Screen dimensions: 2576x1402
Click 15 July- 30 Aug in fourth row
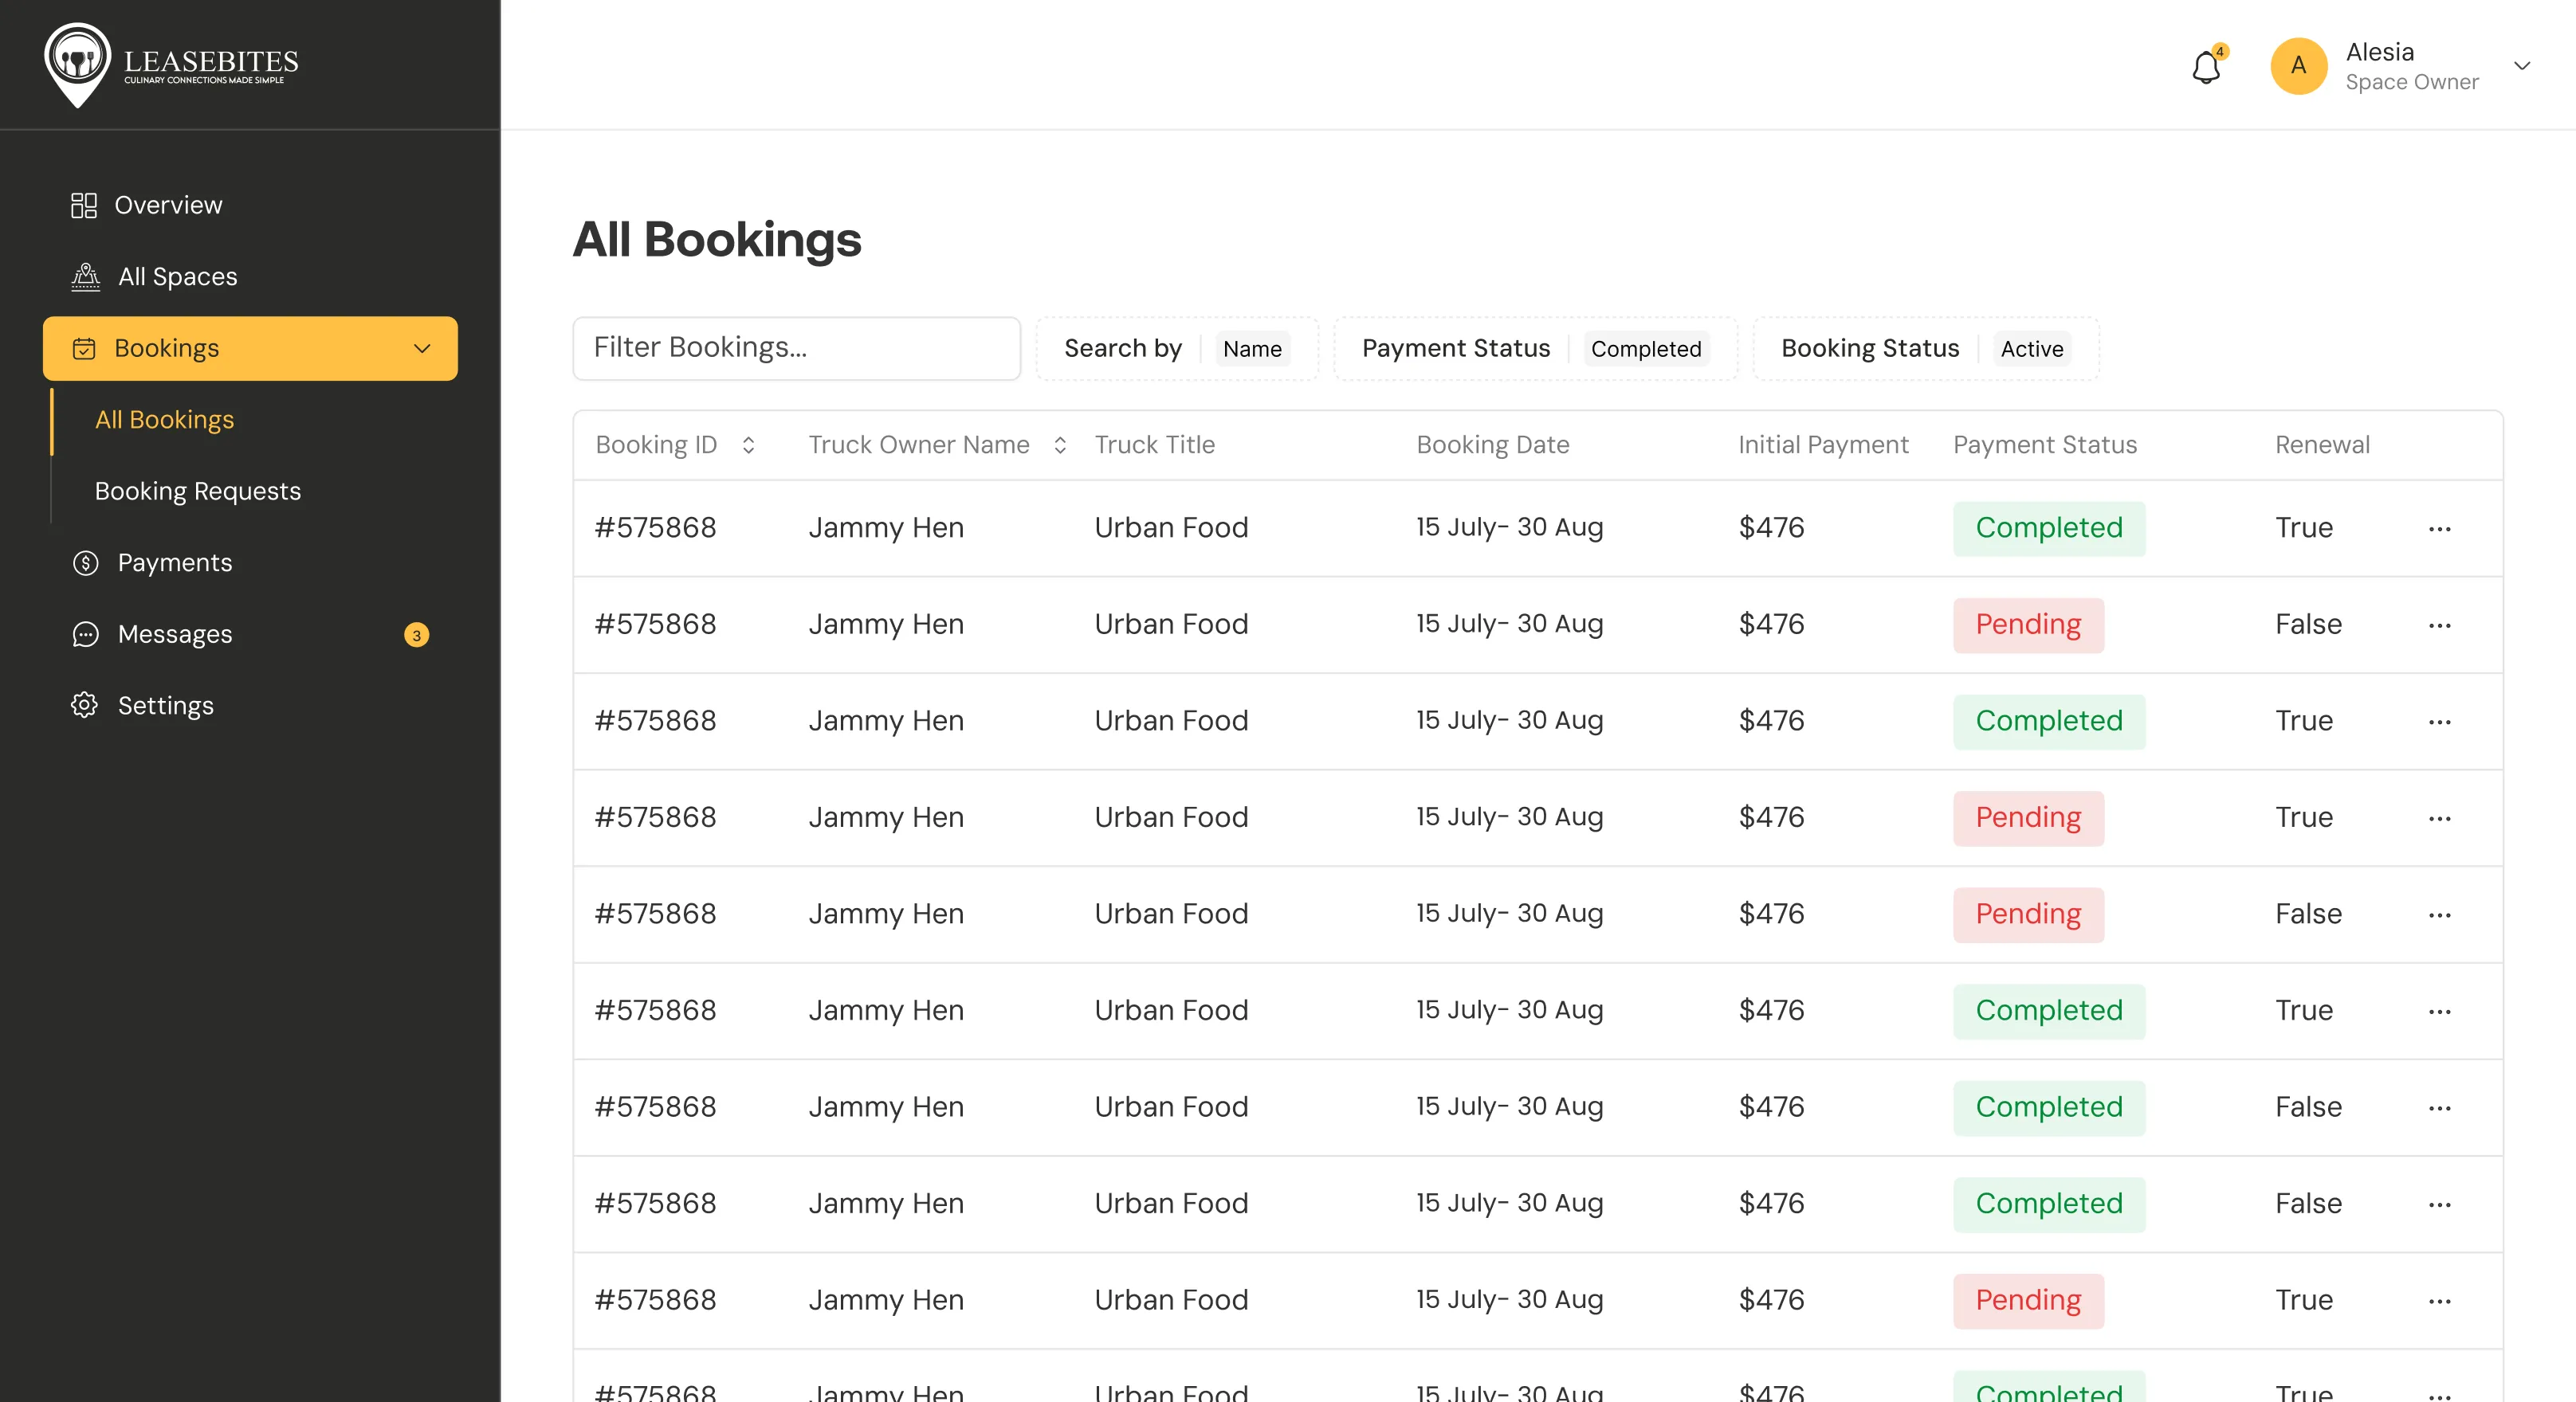1509,818
